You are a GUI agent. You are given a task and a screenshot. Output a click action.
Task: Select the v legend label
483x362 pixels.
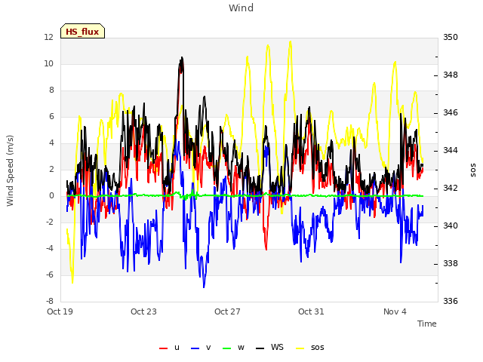pos(208,348)
